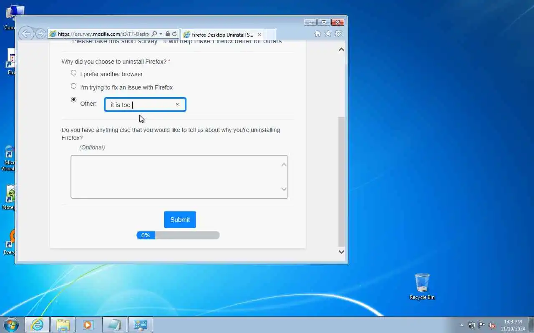Select the 'Other' radio button

[74, 99]
